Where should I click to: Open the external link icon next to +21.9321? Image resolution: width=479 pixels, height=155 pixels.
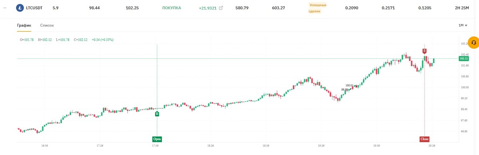(x=221, y=8)
